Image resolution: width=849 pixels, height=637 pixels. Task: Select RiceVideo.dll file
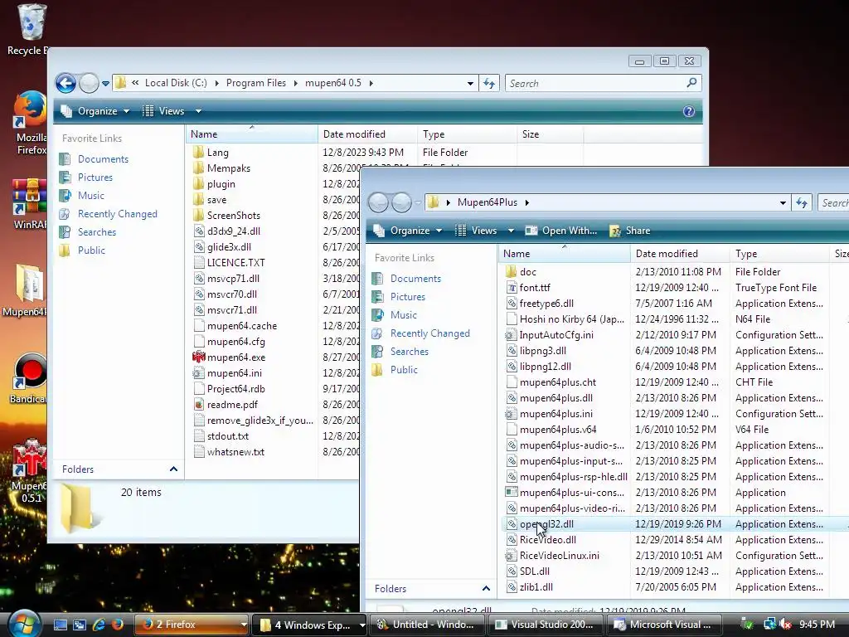(x=547, y=539)
